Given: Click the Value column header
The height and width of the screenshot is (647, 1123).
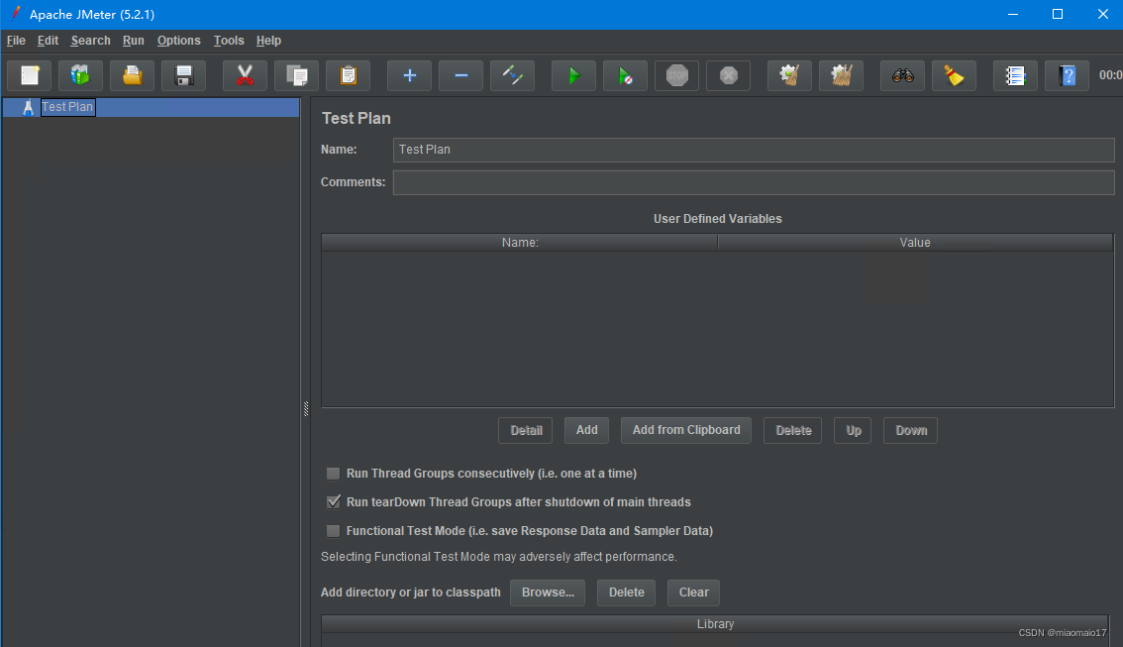Looking at the screenshot, I should pyautogui.click(x=915, y=243).
